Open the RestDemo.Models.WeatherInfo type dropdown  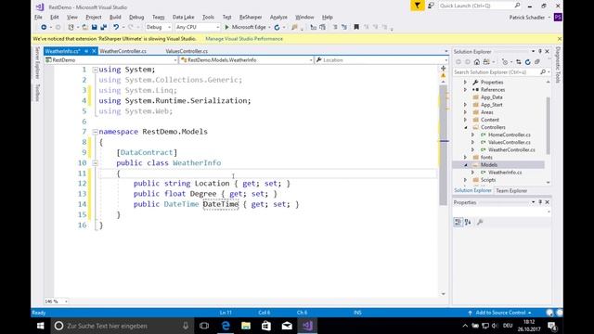tap(246, 60)
